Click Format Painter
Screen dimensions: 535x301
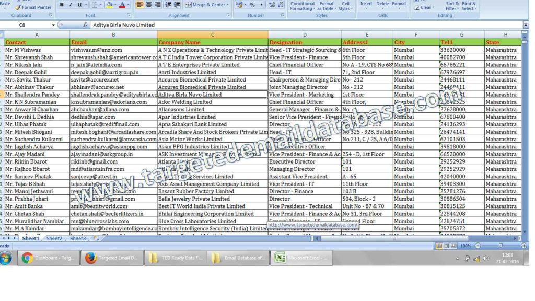(33, 7)
